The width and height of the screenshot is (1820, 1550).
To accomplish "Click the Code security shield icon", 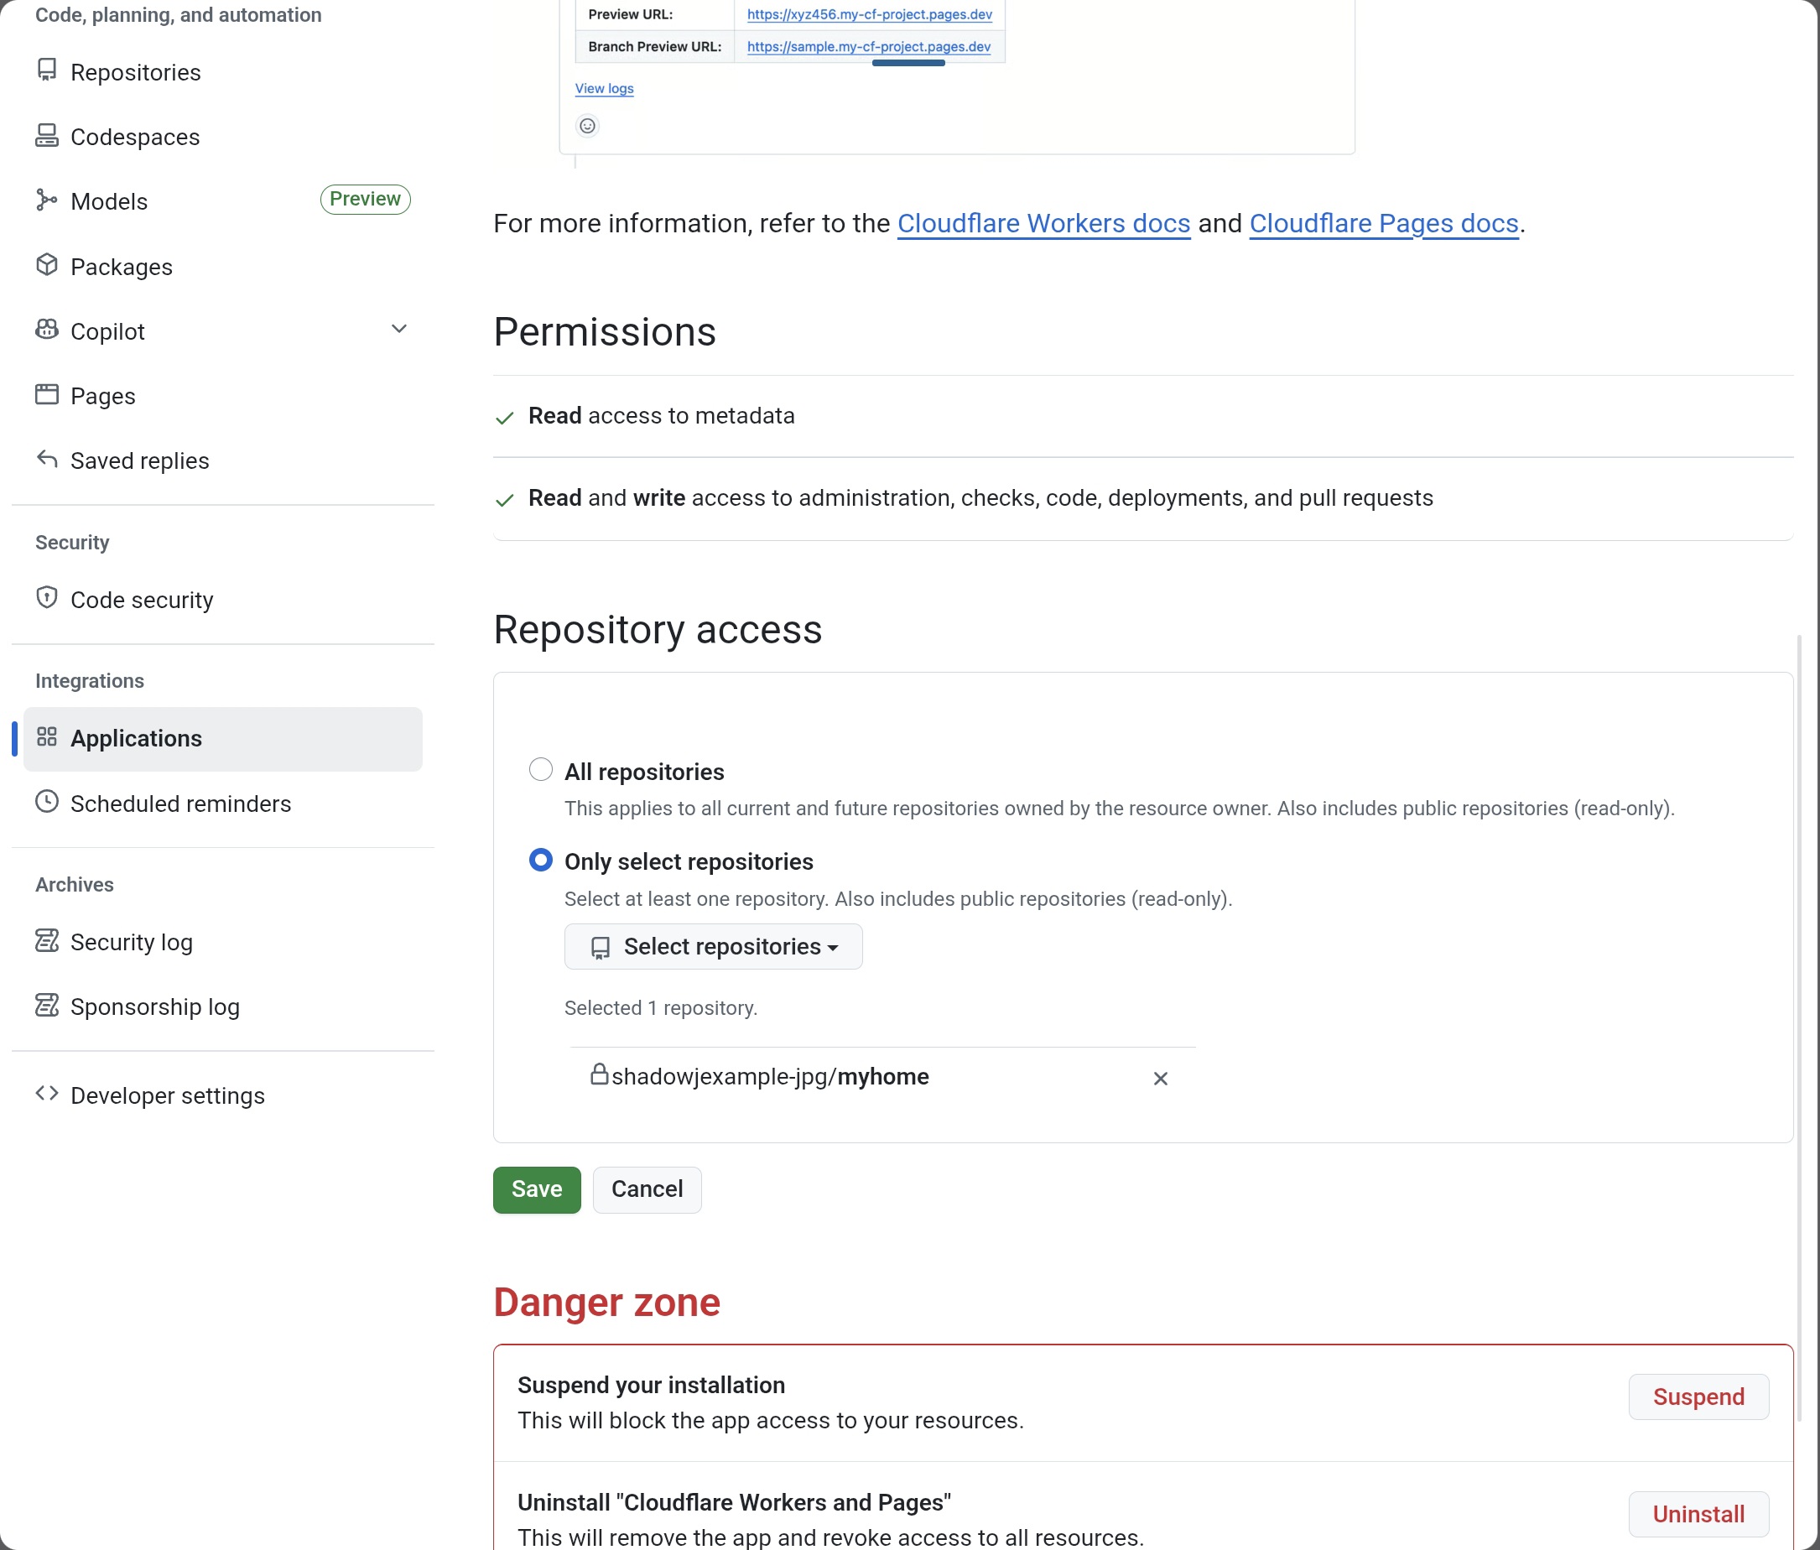I will tap(47, 598).
